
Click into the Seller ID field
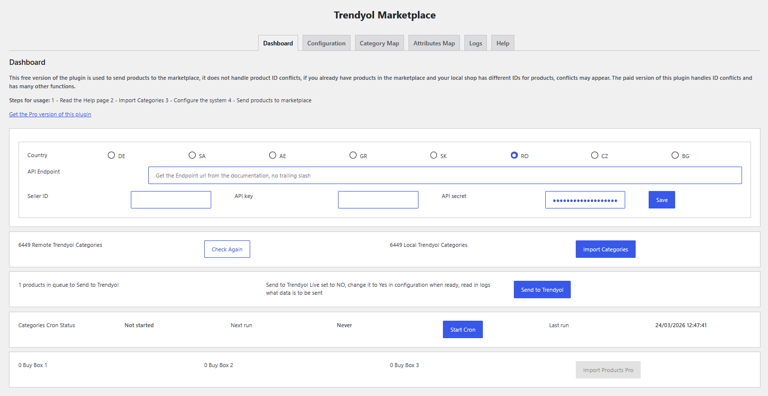[171, 200]
